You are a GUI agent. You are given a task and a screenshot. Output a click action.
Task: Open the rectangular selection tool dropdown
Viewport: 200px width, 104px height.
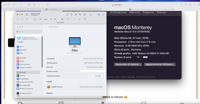point(18,19)
